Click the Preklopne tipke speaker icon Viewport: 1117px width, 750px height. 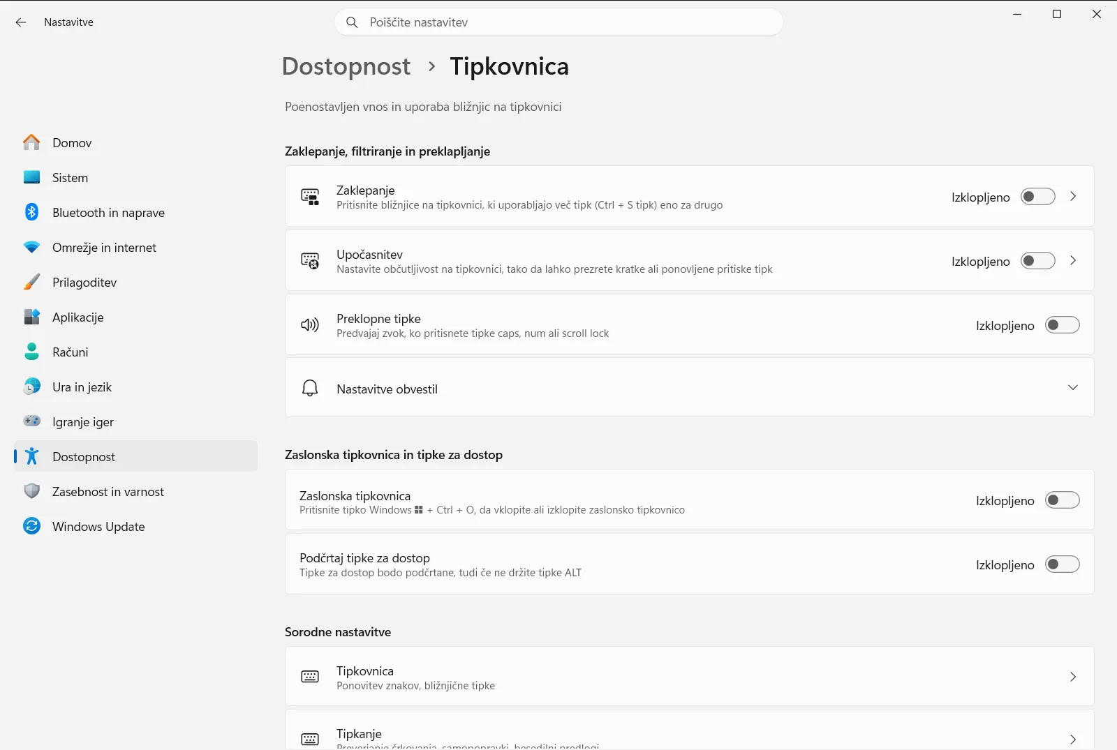[310, 324]
